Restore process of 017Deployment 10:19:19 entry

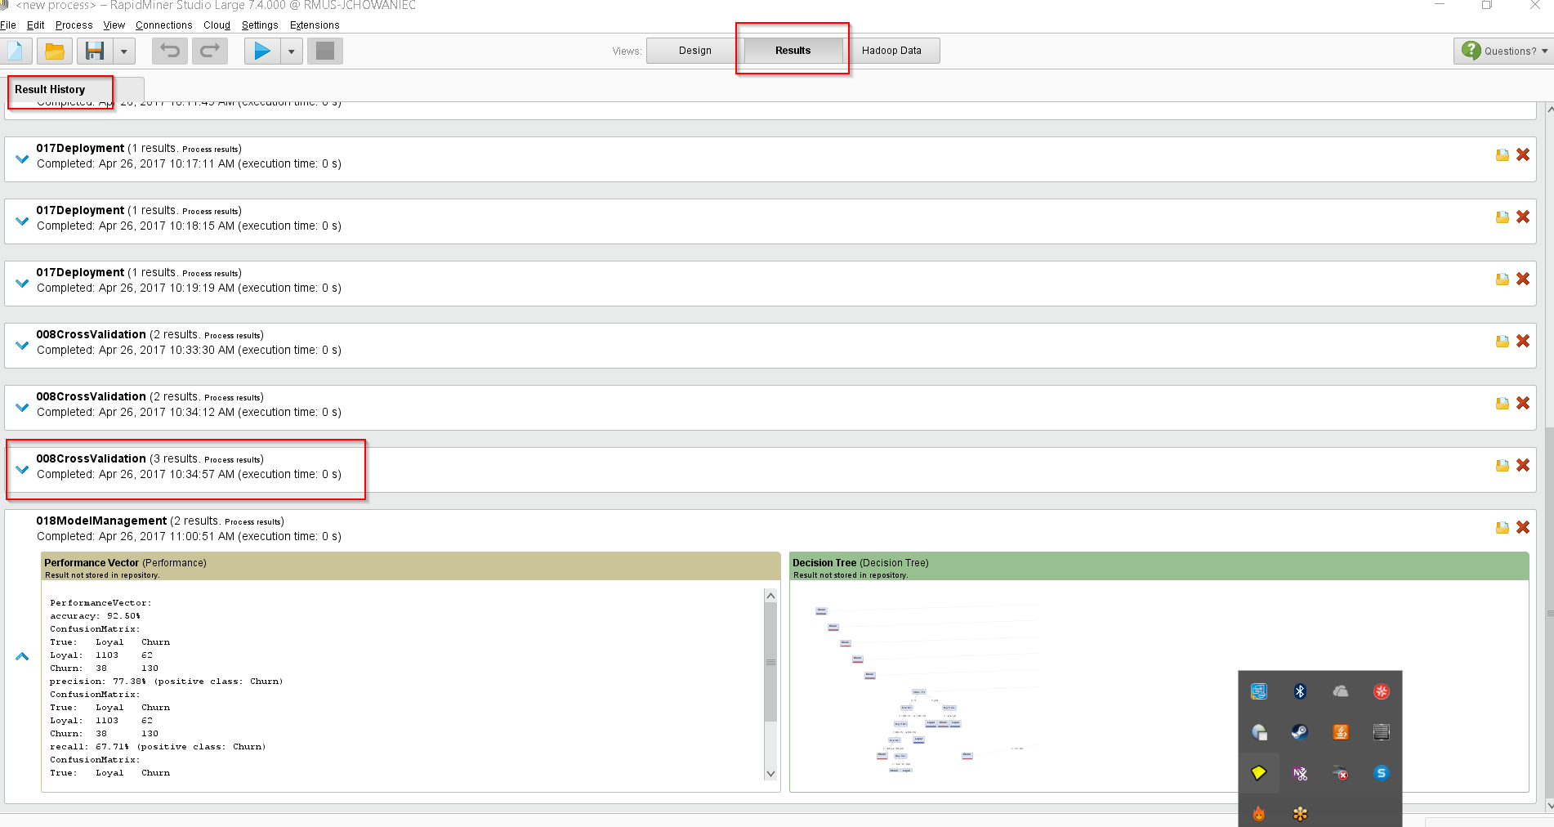[x=1503, y=279]
